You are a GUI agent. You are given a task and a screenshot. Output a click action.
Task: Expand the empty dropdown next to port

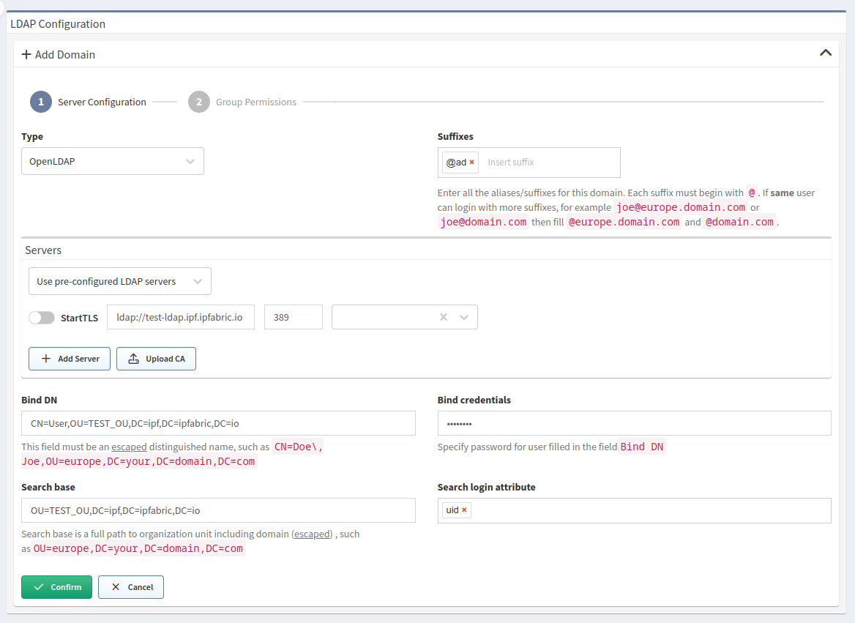(x=464, y=317)
